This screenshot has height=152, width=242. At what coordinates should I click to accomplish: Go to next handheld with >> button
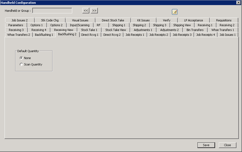click(x=94, y=11)
